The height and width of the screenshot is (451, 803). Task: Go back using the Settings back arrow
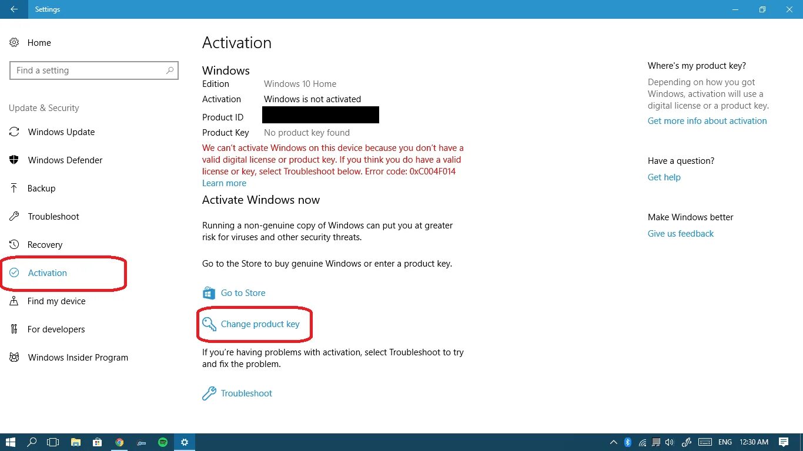(14, 9)
